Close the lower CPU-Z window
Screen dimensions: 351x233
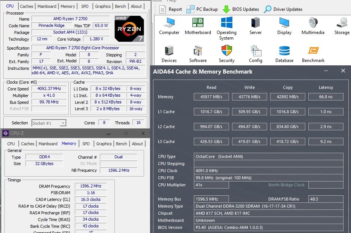(x=143, y=133)
